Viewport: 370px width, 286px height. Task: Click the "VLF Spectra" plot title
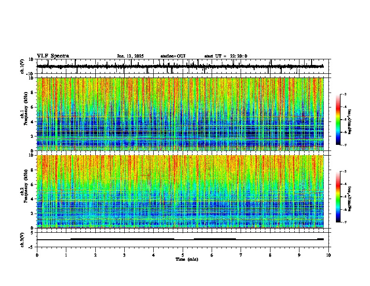pyautogui.click(x=53, y=56)
